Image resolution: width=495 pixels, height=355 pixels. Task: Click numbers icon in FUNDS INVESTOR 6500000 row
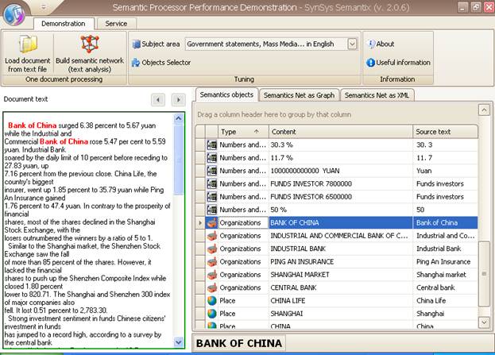click(211, 197)
